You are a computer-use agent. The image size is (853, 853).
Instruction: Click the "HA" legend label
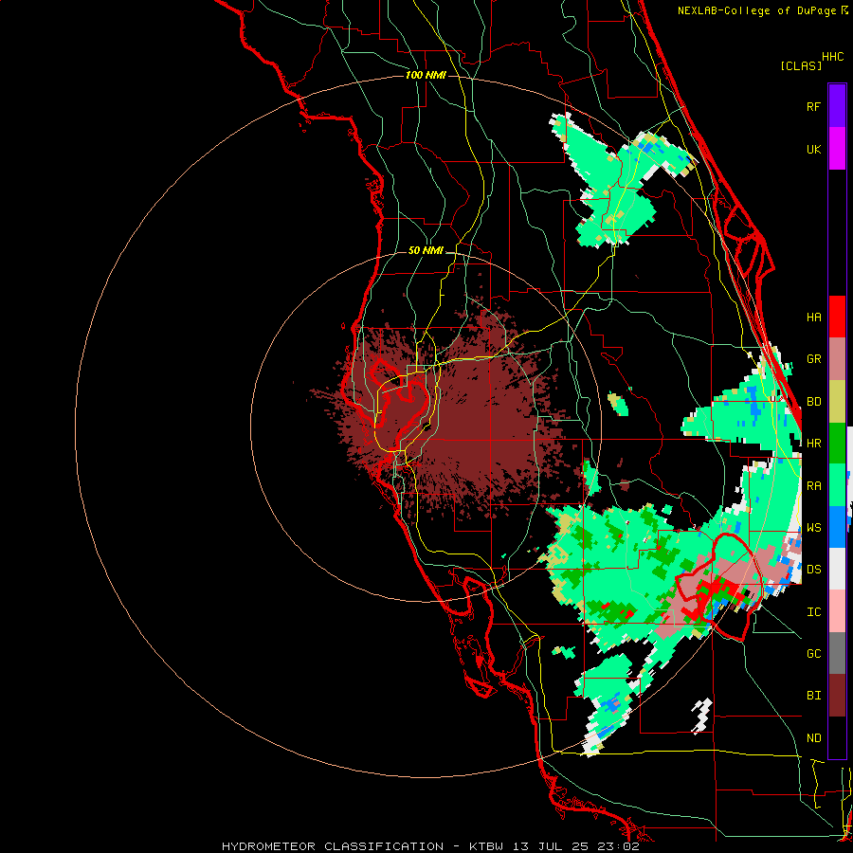tap(813, 318)
